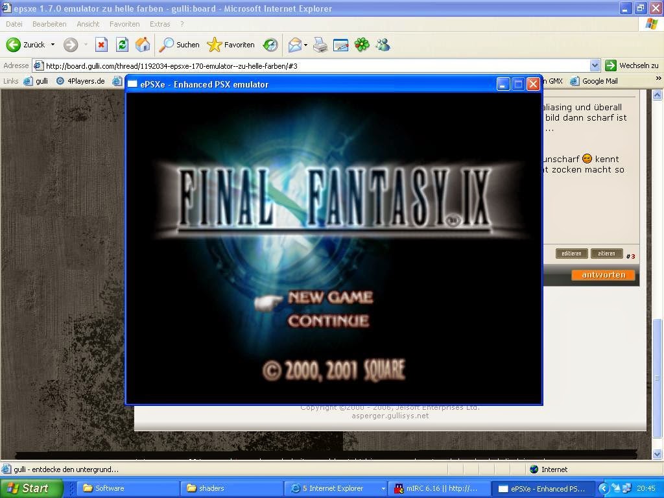Refresh the page with the reload icon
Screen dimensions: 664x498
pos(123,45)
